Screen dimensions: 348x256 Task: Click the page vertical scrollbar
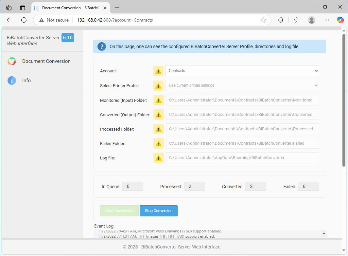[344, 98]
